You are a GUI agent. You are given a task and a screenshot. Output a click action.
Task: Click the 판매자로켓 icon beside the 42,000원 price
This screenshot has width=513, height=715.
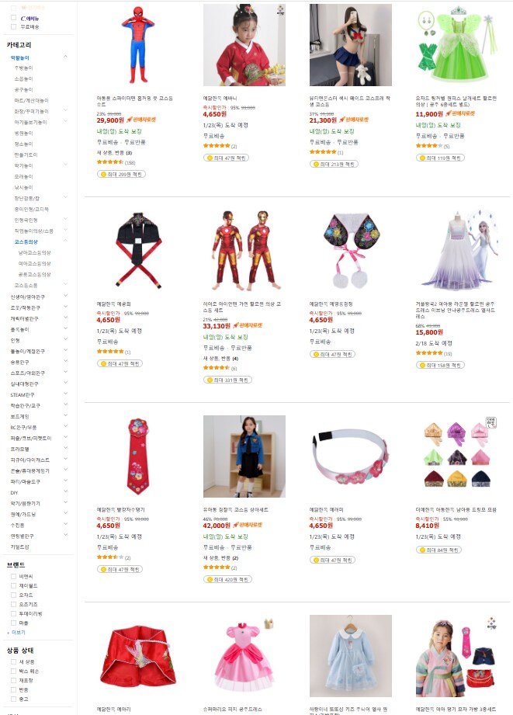point(236,526)
